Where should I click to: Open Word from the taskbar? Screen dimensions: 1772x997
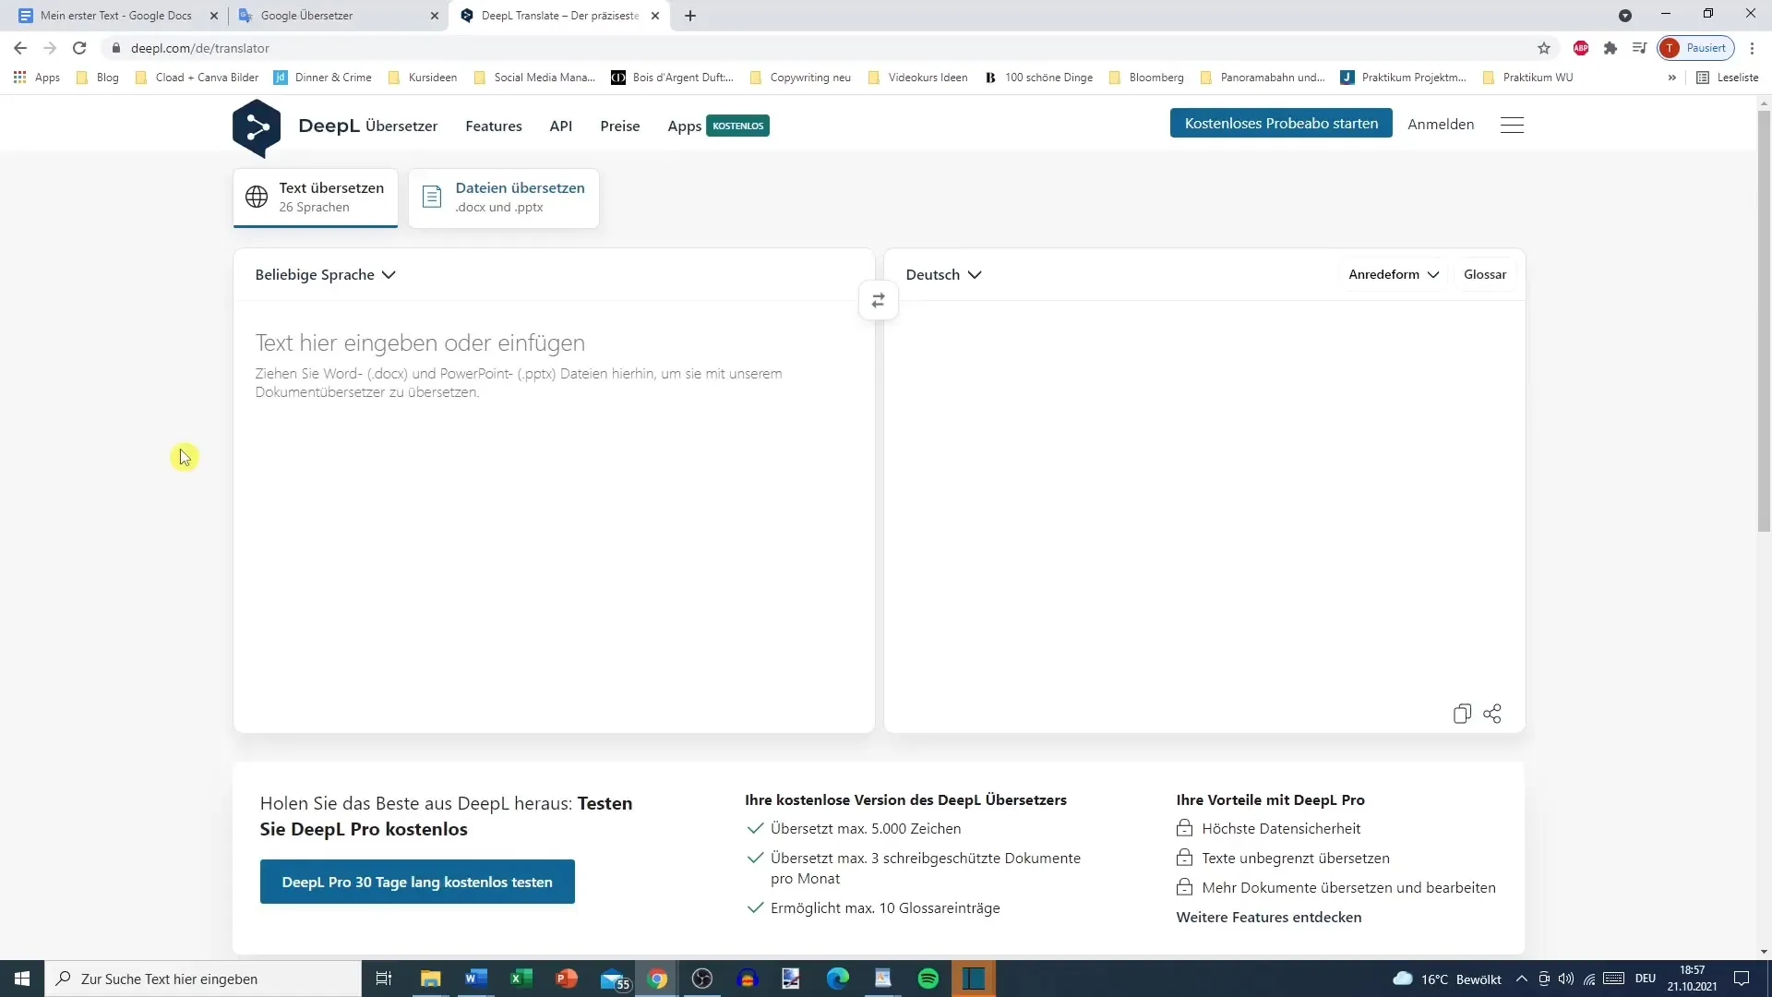click(x=476, y=979)
